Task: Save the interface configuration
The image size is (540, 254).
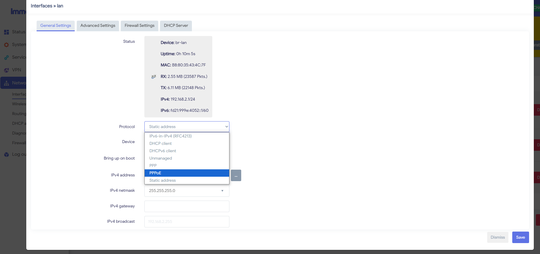Action: [x=521, y=237]
